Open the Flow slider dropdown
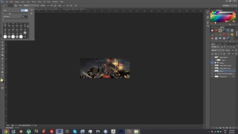 pos(68,6)
